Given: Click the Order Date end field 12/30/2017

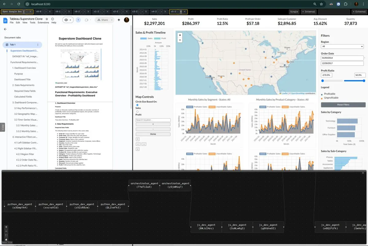Looking at the screenshot, I should pyautogui.click(x=342, y=63).
